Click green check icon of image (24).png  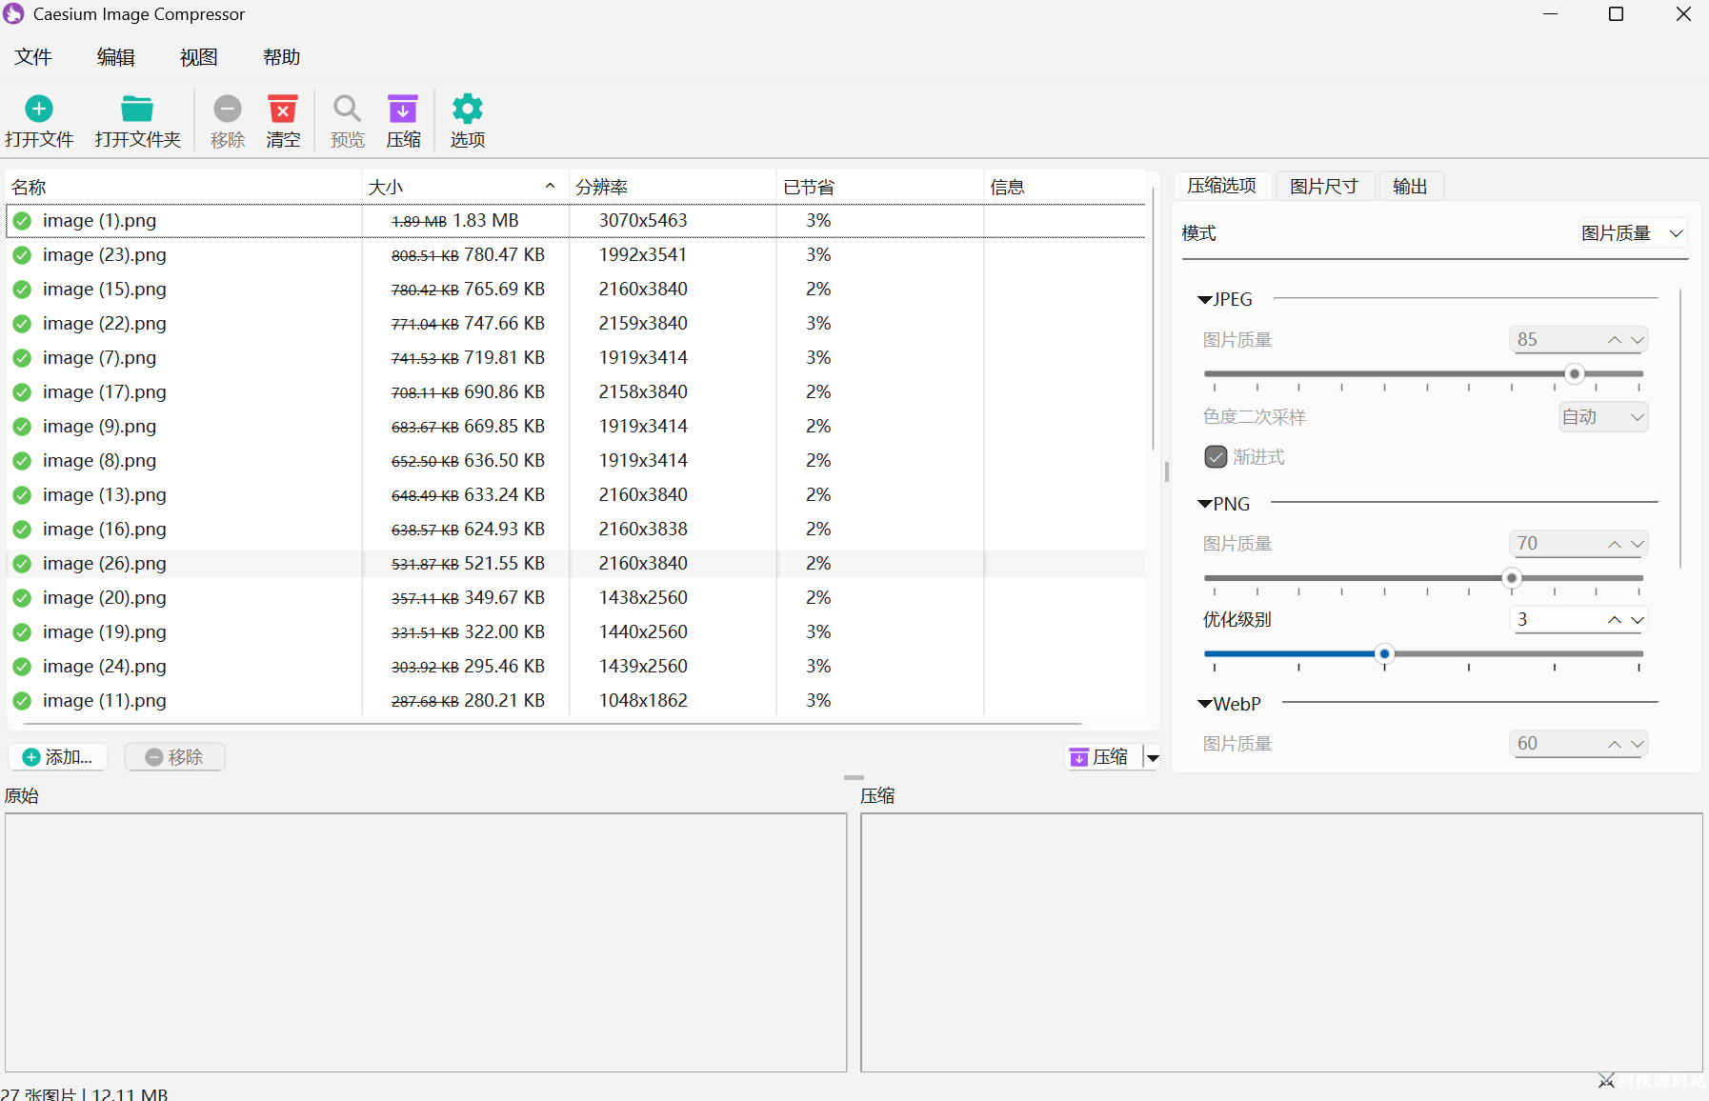click(22, 667)
